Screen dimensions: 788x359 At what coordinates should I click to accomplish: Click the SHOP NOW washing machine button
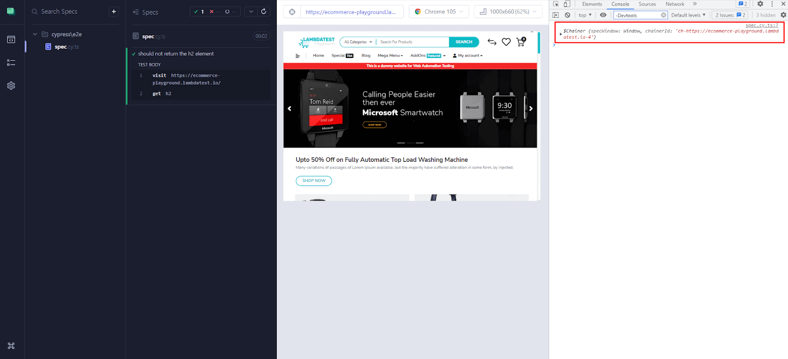(x=314, y=180)
